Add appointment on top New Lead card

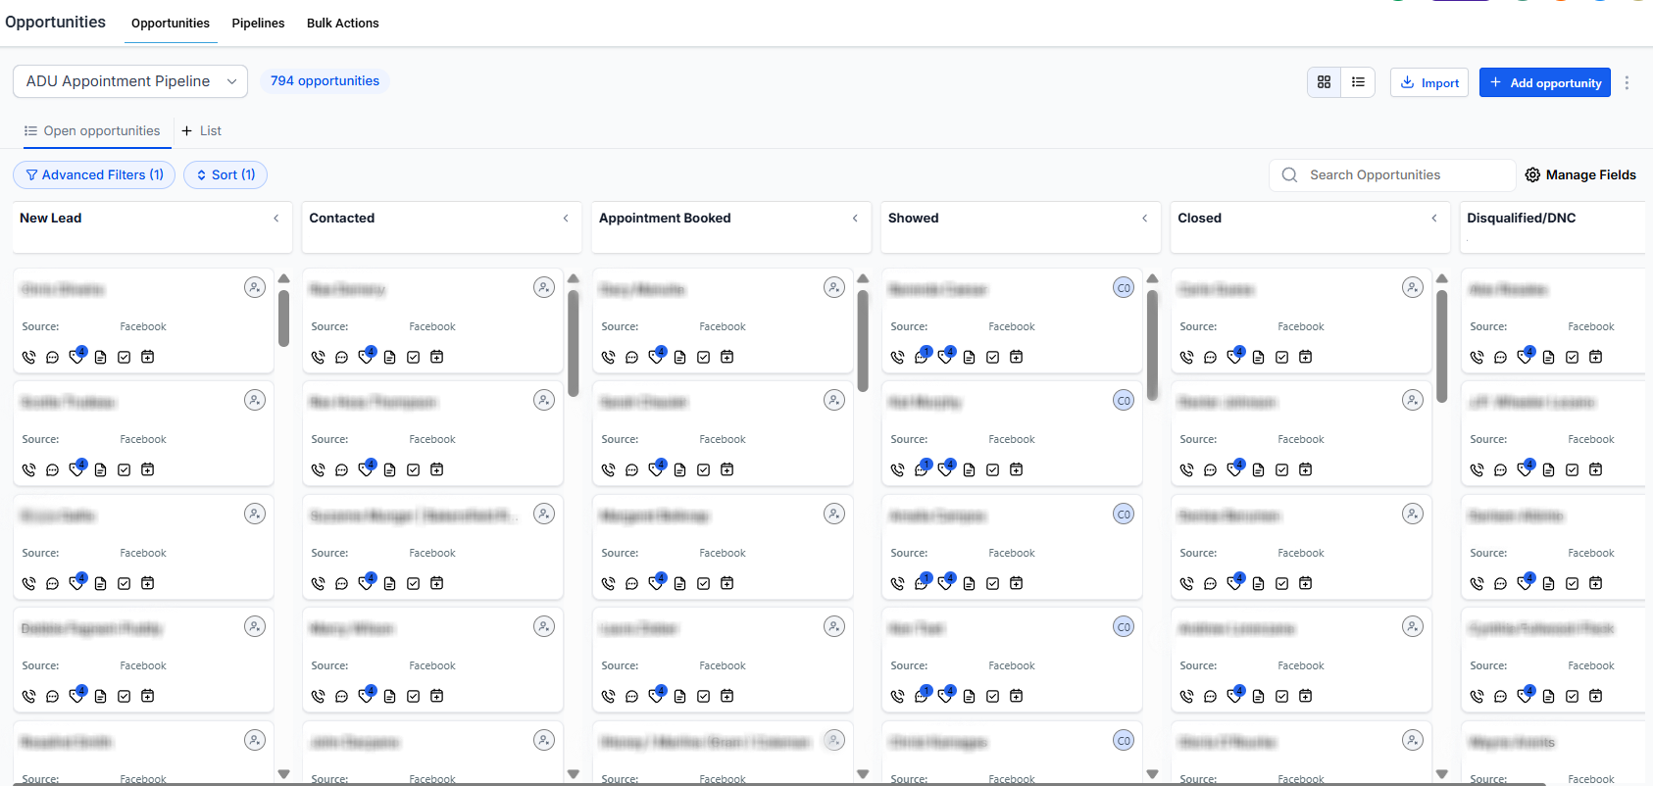pyautogui.click(x=147, y=357)
